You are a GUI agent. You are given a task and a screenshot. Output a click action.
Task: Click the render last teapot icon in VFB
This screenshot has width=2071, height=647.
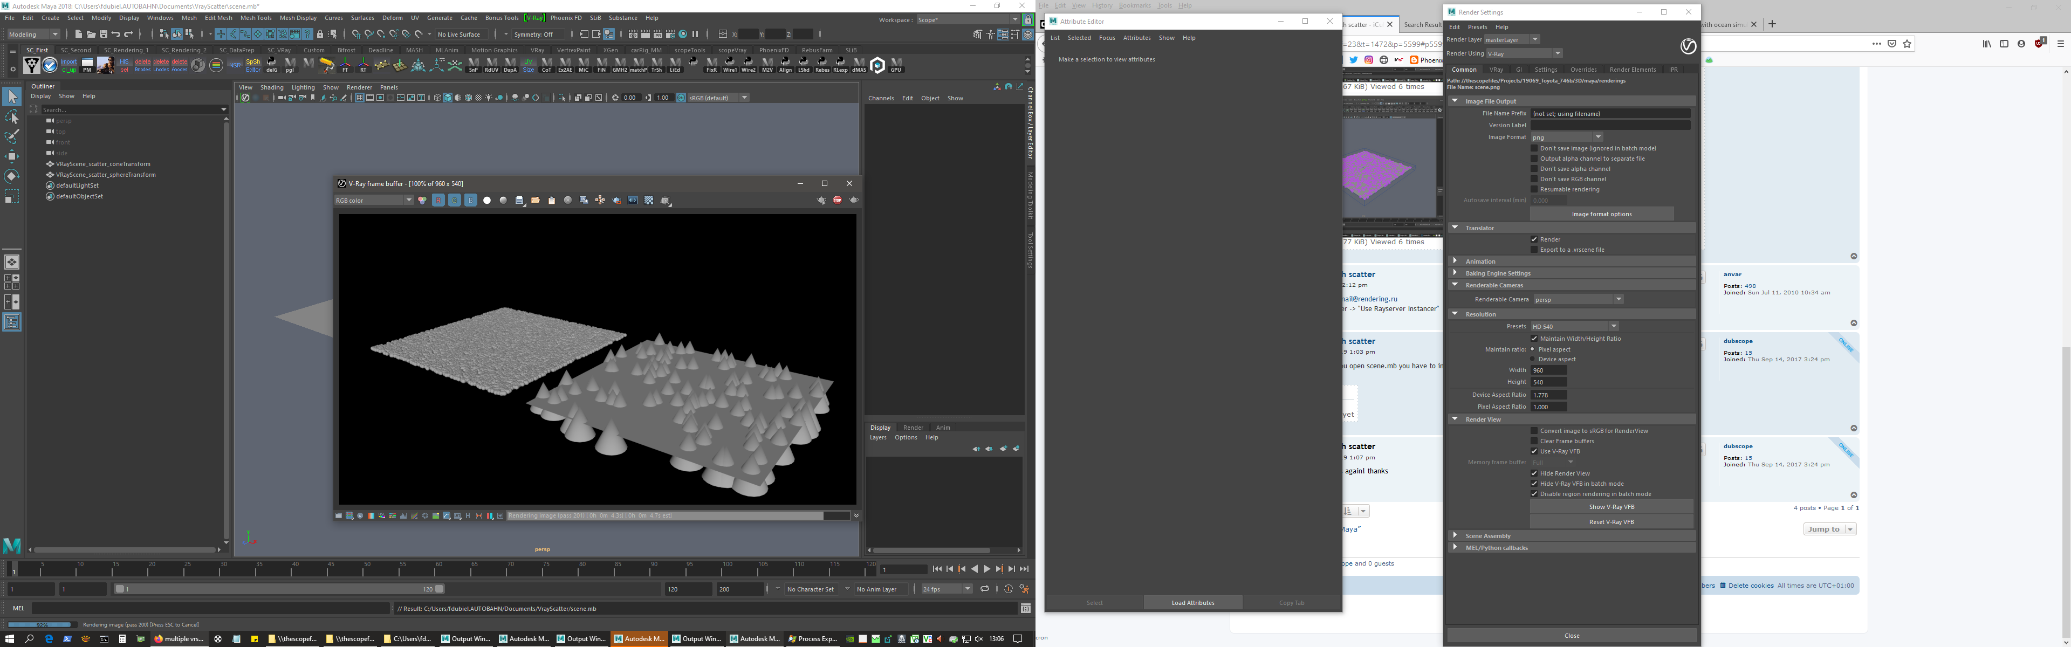tap(854, 200)
